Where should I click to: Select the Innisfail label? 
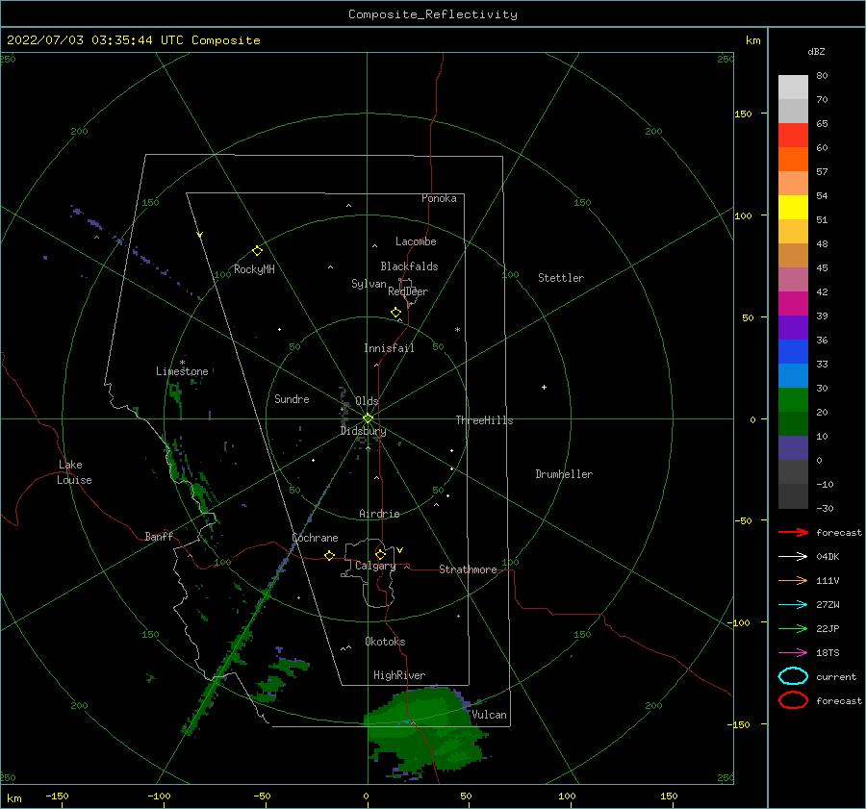[389, 348]
